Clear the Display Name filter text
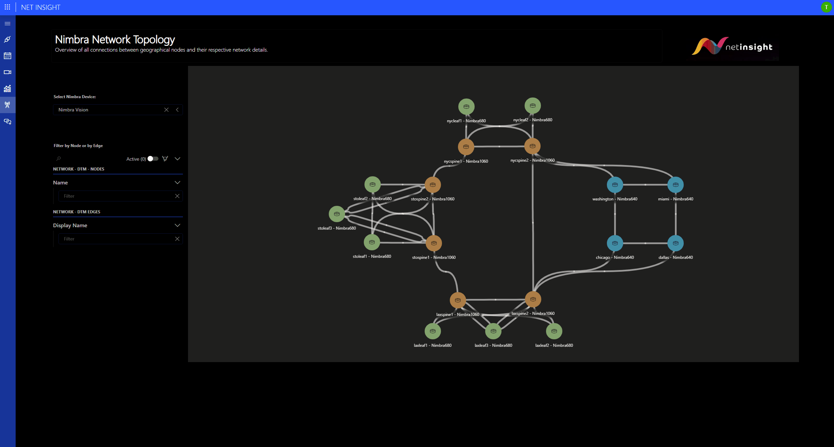The image size is (834, 447). [177, 239]
